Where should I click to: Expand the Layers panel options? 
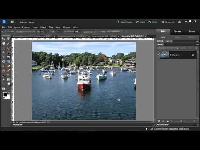click(197, 45)
